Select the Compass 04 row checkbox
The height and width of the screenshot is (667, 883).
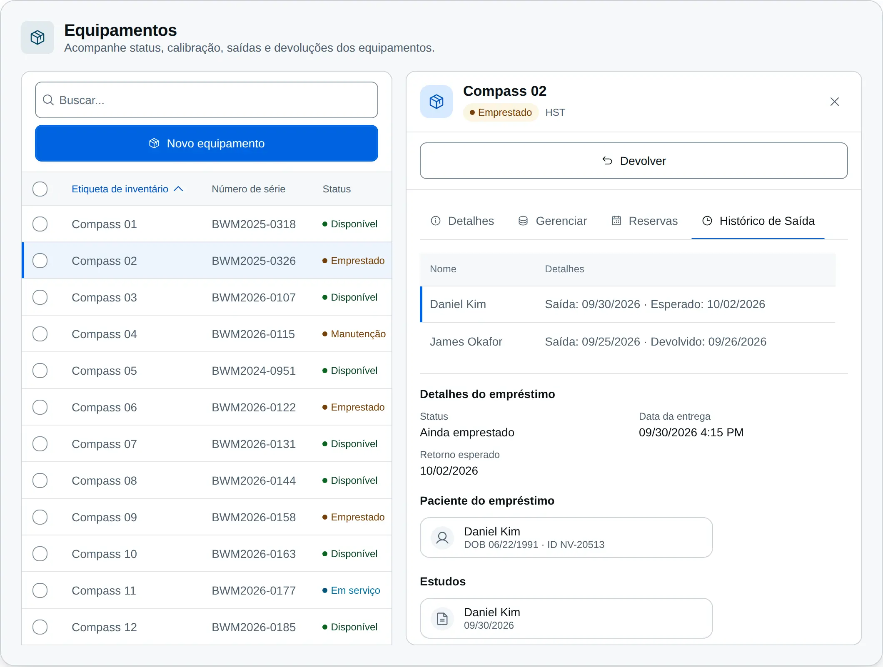pos(40,334)
